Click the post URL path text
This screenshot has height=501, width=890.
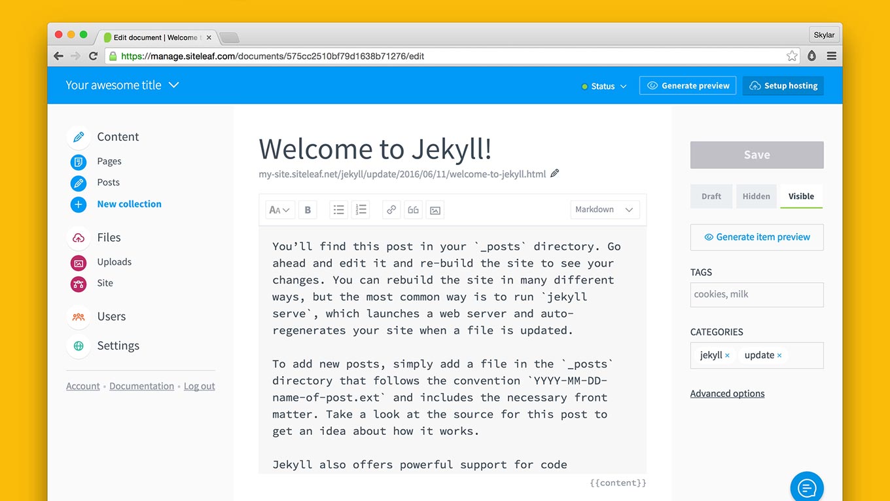point(402,174)
